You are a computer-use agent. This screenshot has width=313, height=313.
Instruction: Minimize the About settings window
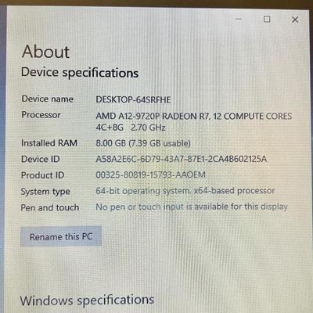pos(239,19)
